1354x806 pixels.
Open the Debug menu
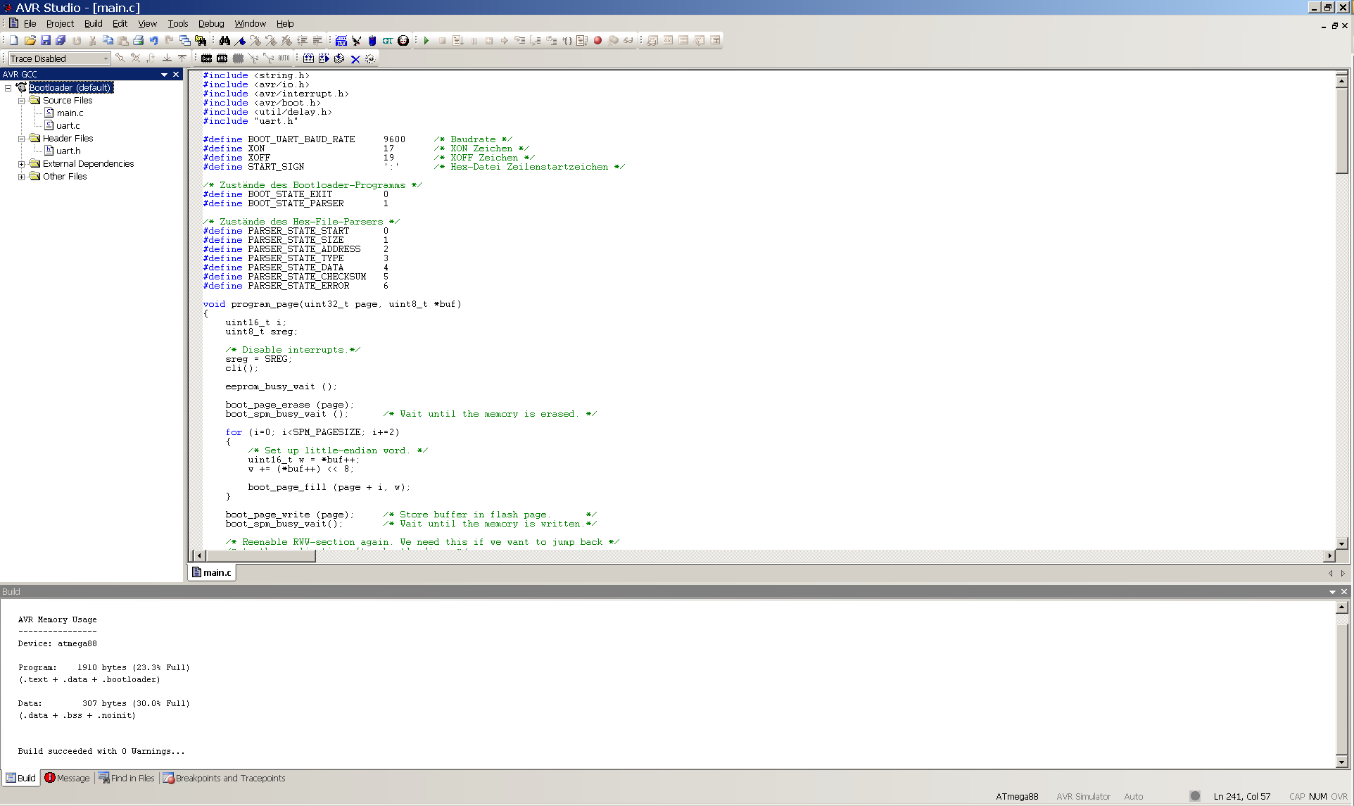211,24
